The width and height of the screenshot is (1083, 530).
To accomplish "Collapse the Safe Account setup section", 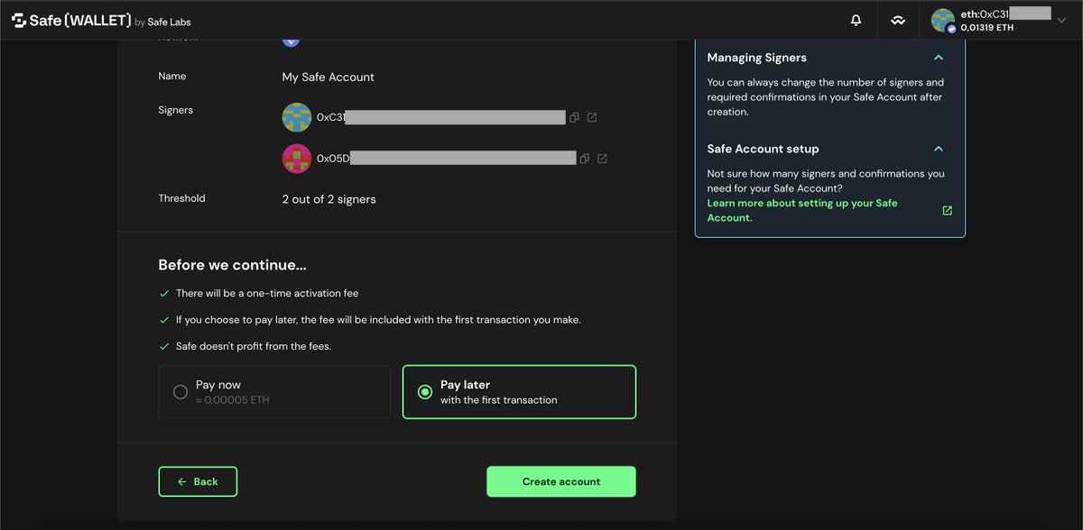I will [x=939, y=149].
